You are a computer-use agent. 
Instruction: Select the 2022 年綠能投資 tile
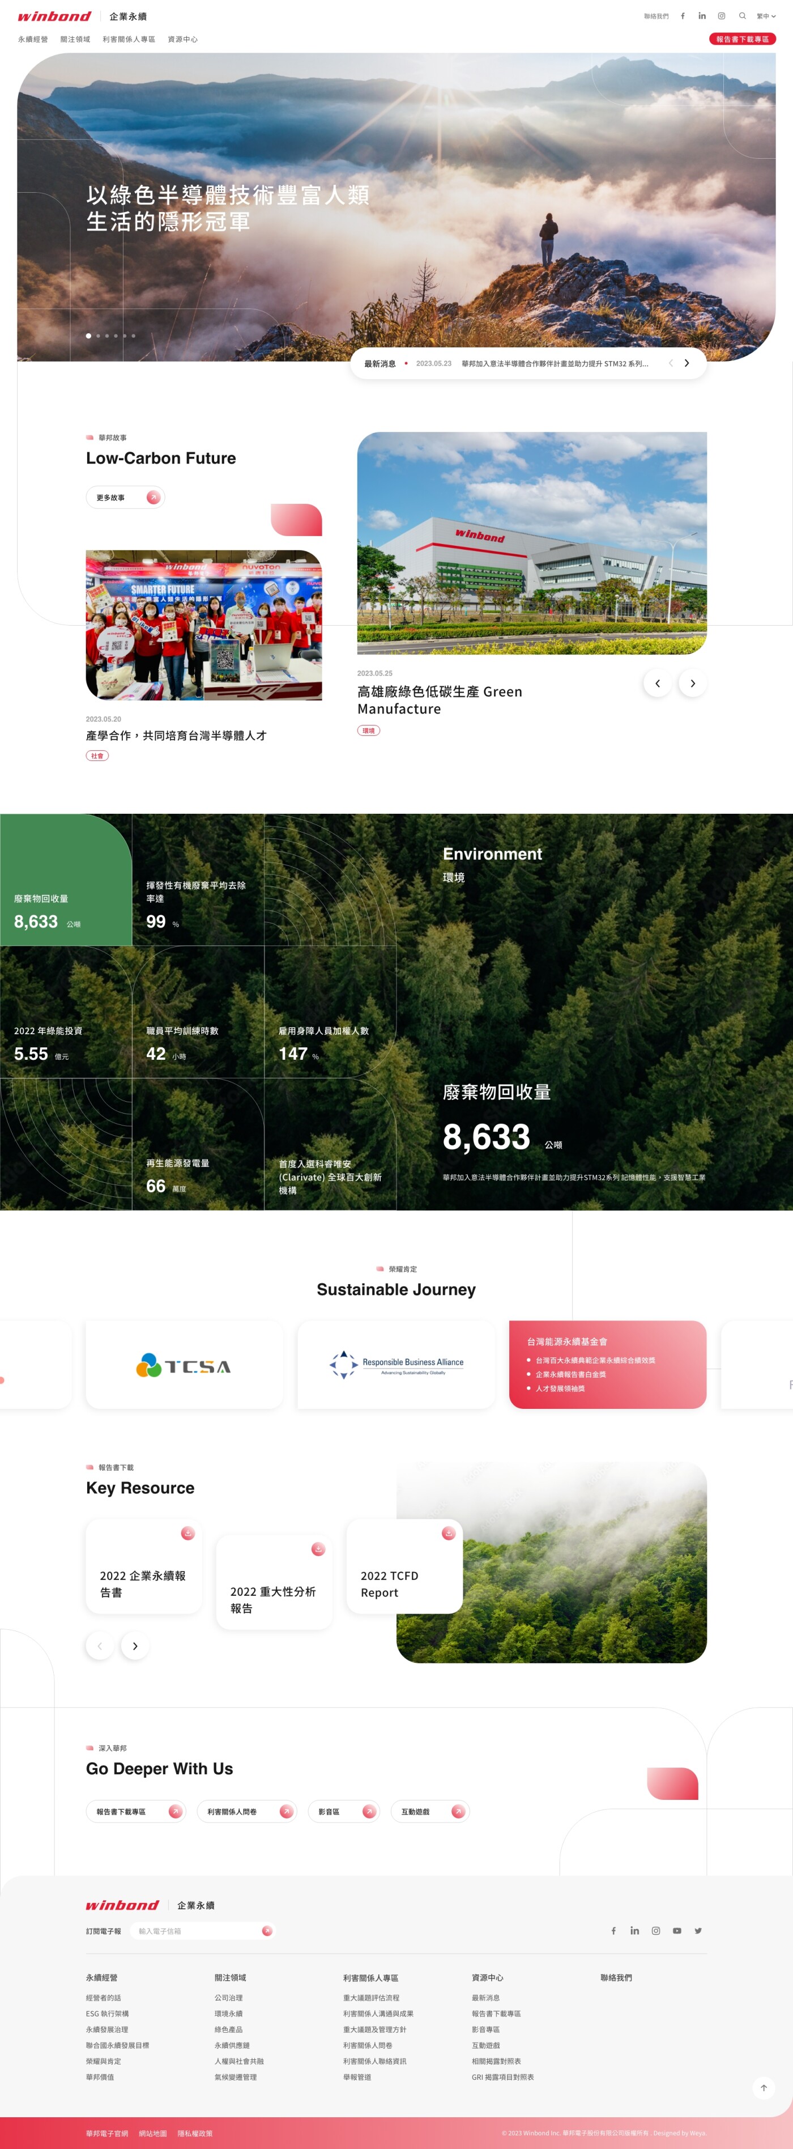[66, 1011]
